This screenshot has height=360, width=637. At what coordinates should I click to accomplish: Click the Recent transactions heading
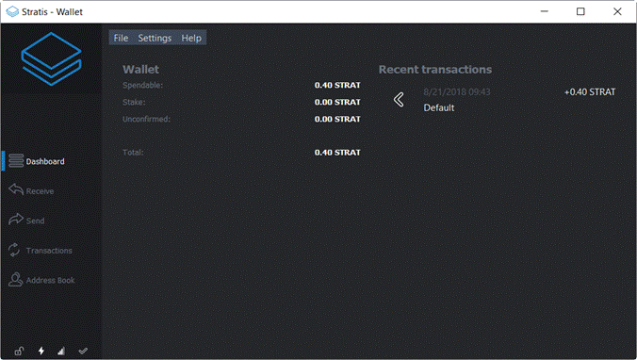click(x=435, y=70)
